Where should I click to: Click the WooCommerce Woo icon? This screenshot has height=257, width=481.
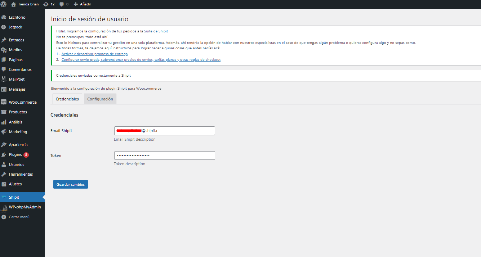4,102
